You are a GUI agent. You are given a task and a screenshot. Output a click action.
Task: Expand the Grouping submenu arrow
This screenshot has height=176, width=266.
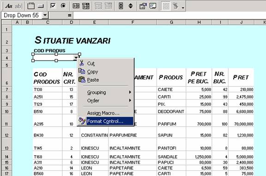coord(130,92)
